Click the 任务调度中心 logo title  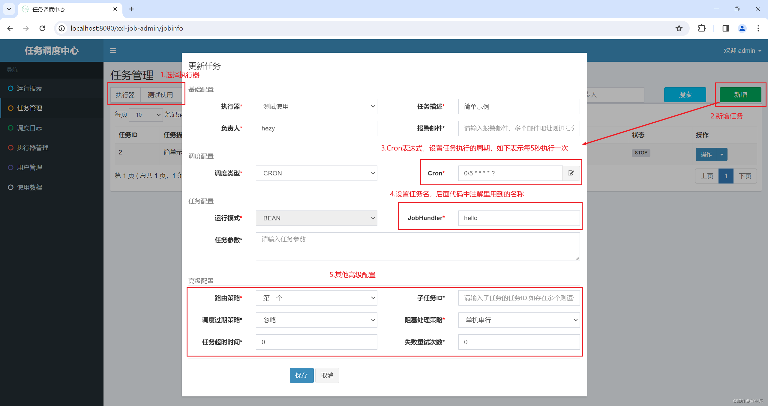click(x=52, y=51)
